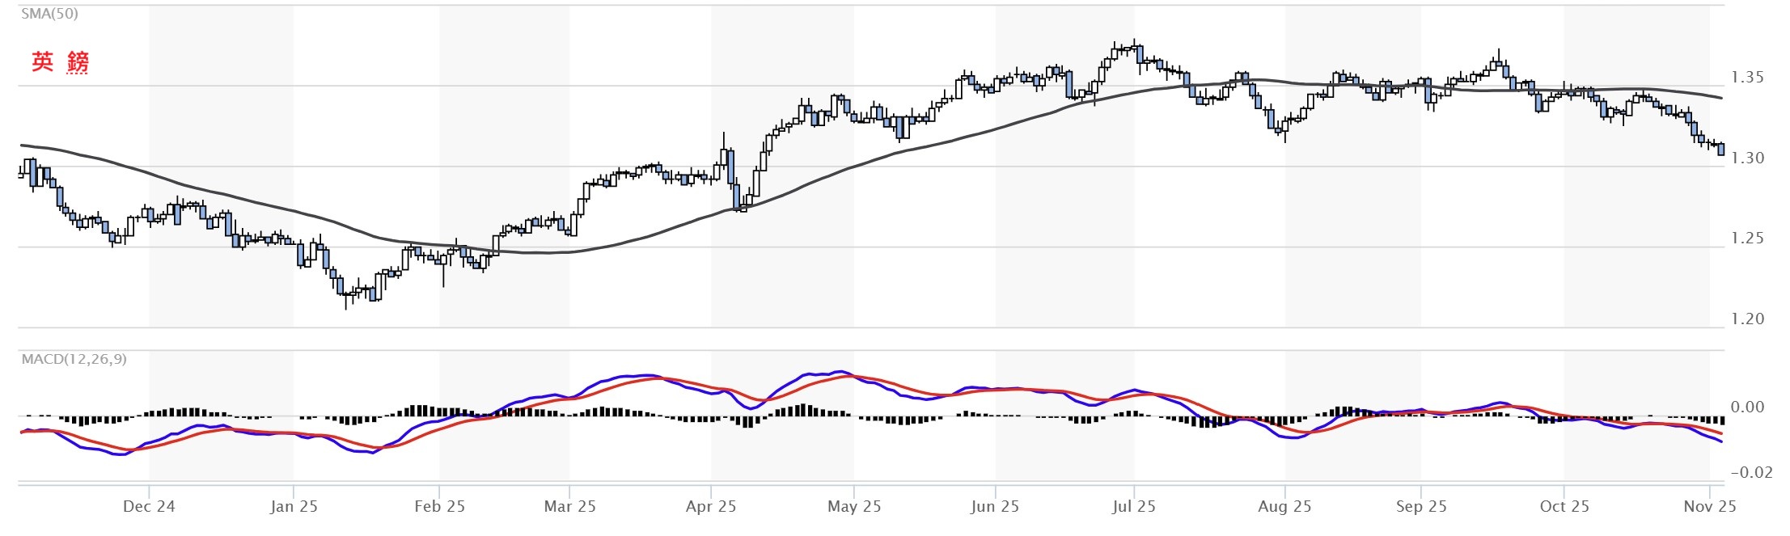Screen dimensions: 1790x536
Task: Select the Mar 25 date marker
Action: point(569,507)
